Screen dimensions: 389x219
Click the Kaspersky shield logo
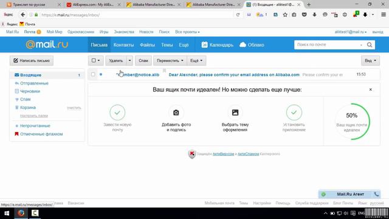192,154
